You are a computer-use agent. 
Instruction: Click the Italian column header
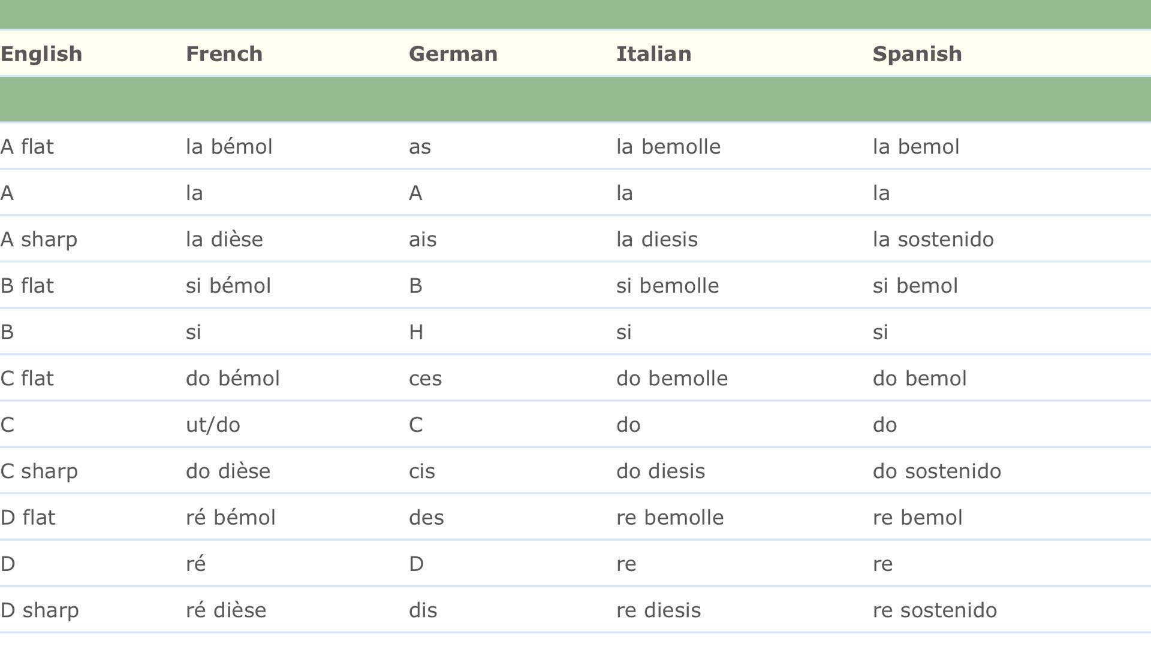(653, 54)
